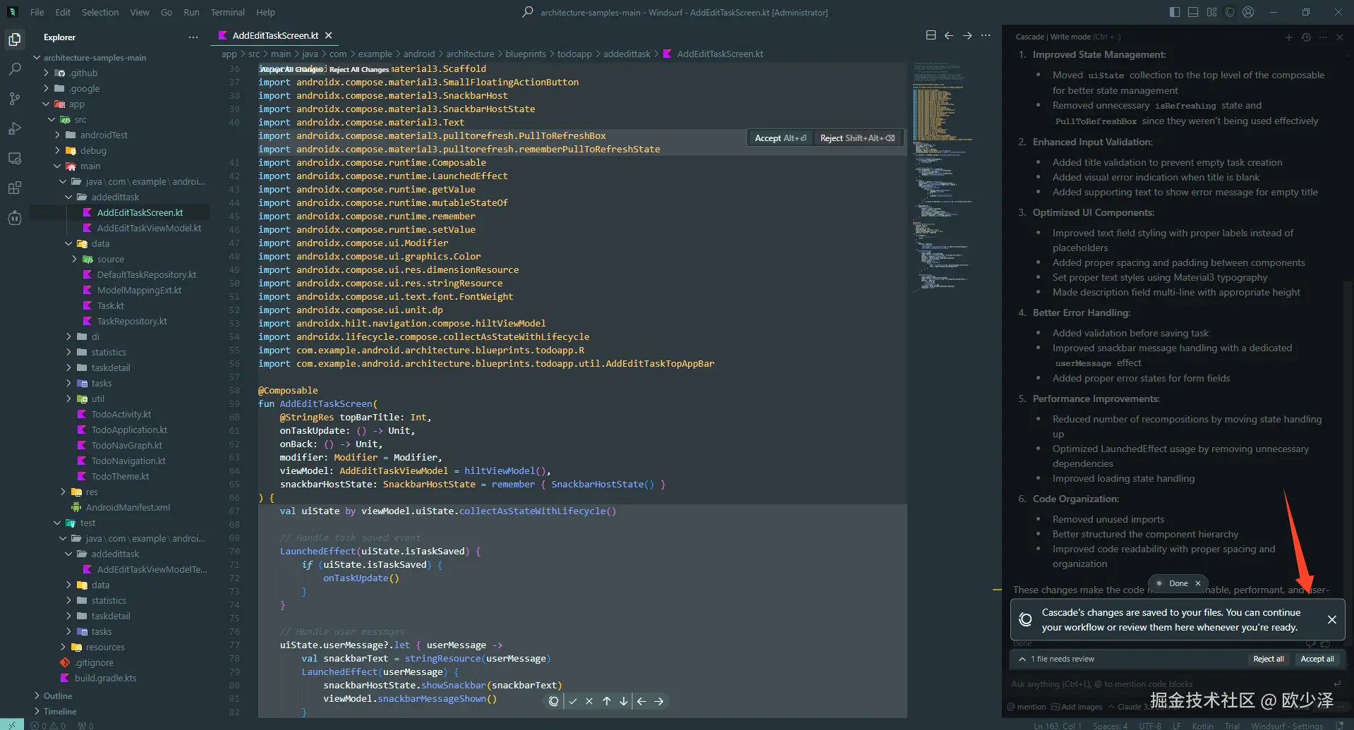Open the Search view in activity bar
The width and height of the screenshot is (1354, 730).
[x=14, y=69]
